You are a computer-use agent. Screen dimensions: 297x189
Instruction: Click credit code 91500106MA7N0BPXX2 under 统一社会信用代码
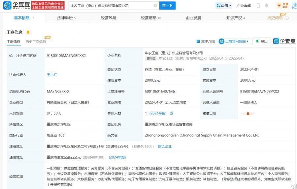pos(66,56)
